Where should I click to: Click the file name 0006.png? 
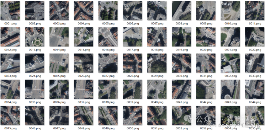pyautogui.click(x=133, y=24)
